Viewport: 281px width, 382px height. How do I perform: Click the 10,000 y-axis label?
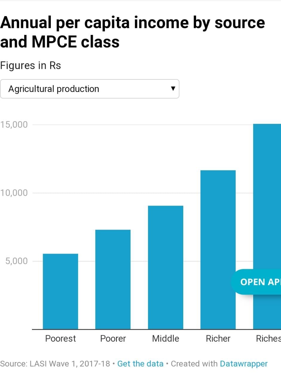pos(14,193)
